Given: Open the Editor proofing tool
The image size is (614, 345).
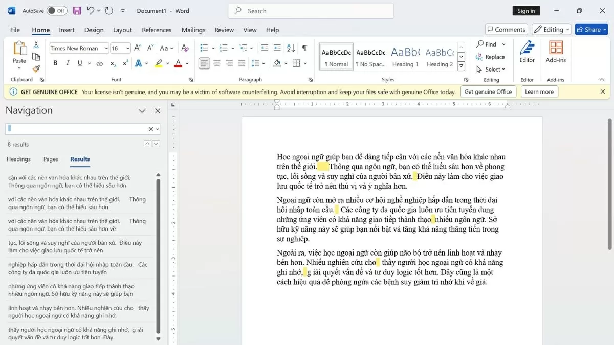Looking at the screenshot, I should pos(527,52).
